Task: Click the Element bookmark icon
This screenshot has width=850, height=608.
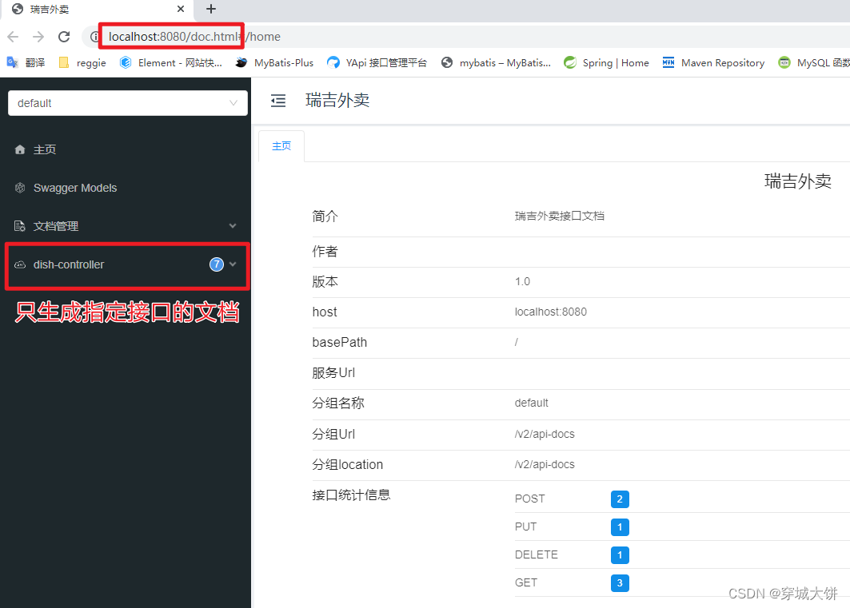Action: 124,62
